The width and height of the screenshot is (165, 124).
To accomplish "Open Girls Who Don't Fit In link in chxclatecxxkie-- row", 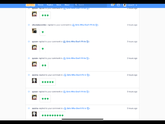I will [x=85, y=25].
